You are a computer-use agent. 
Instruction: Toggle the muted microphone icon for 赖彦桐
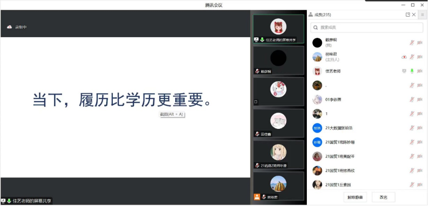pyautogui.click(x=412, y=43)
